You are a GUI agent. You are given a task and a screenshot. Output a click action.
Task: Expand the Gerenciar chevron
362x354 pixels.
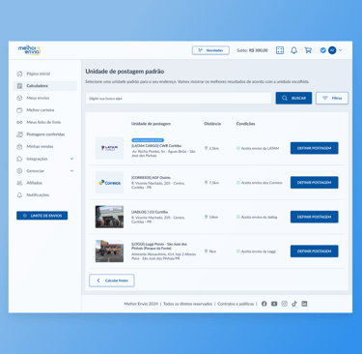click(72, 171)
